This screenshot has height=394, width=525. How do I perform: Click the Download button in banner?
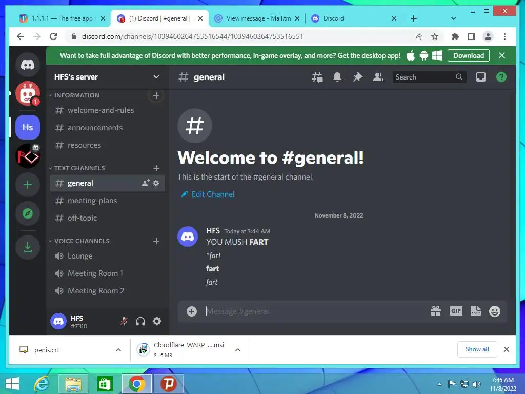(469, 55)
